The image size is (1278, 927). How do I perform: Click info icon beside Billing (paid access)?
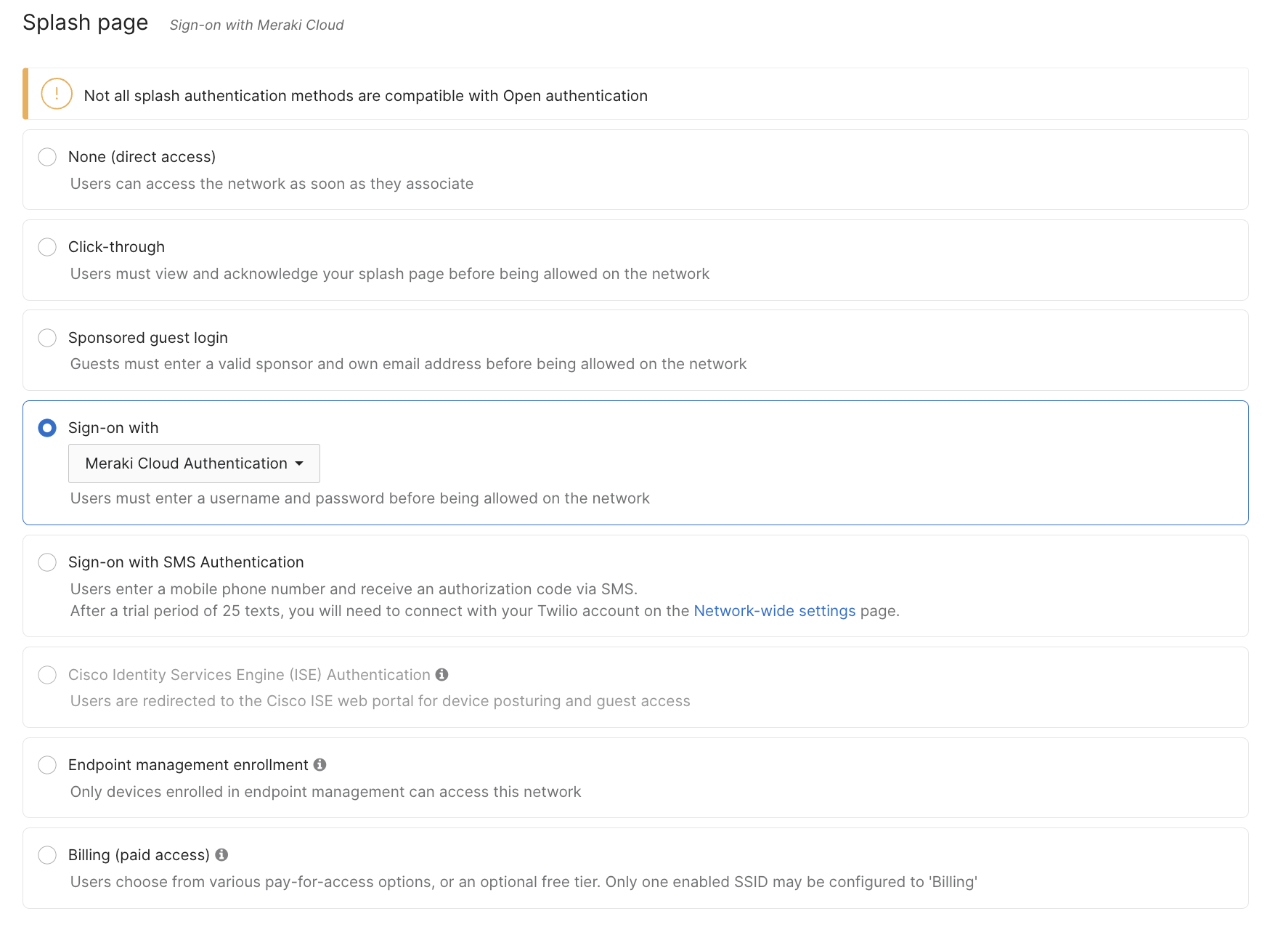[x=221, y=855]
